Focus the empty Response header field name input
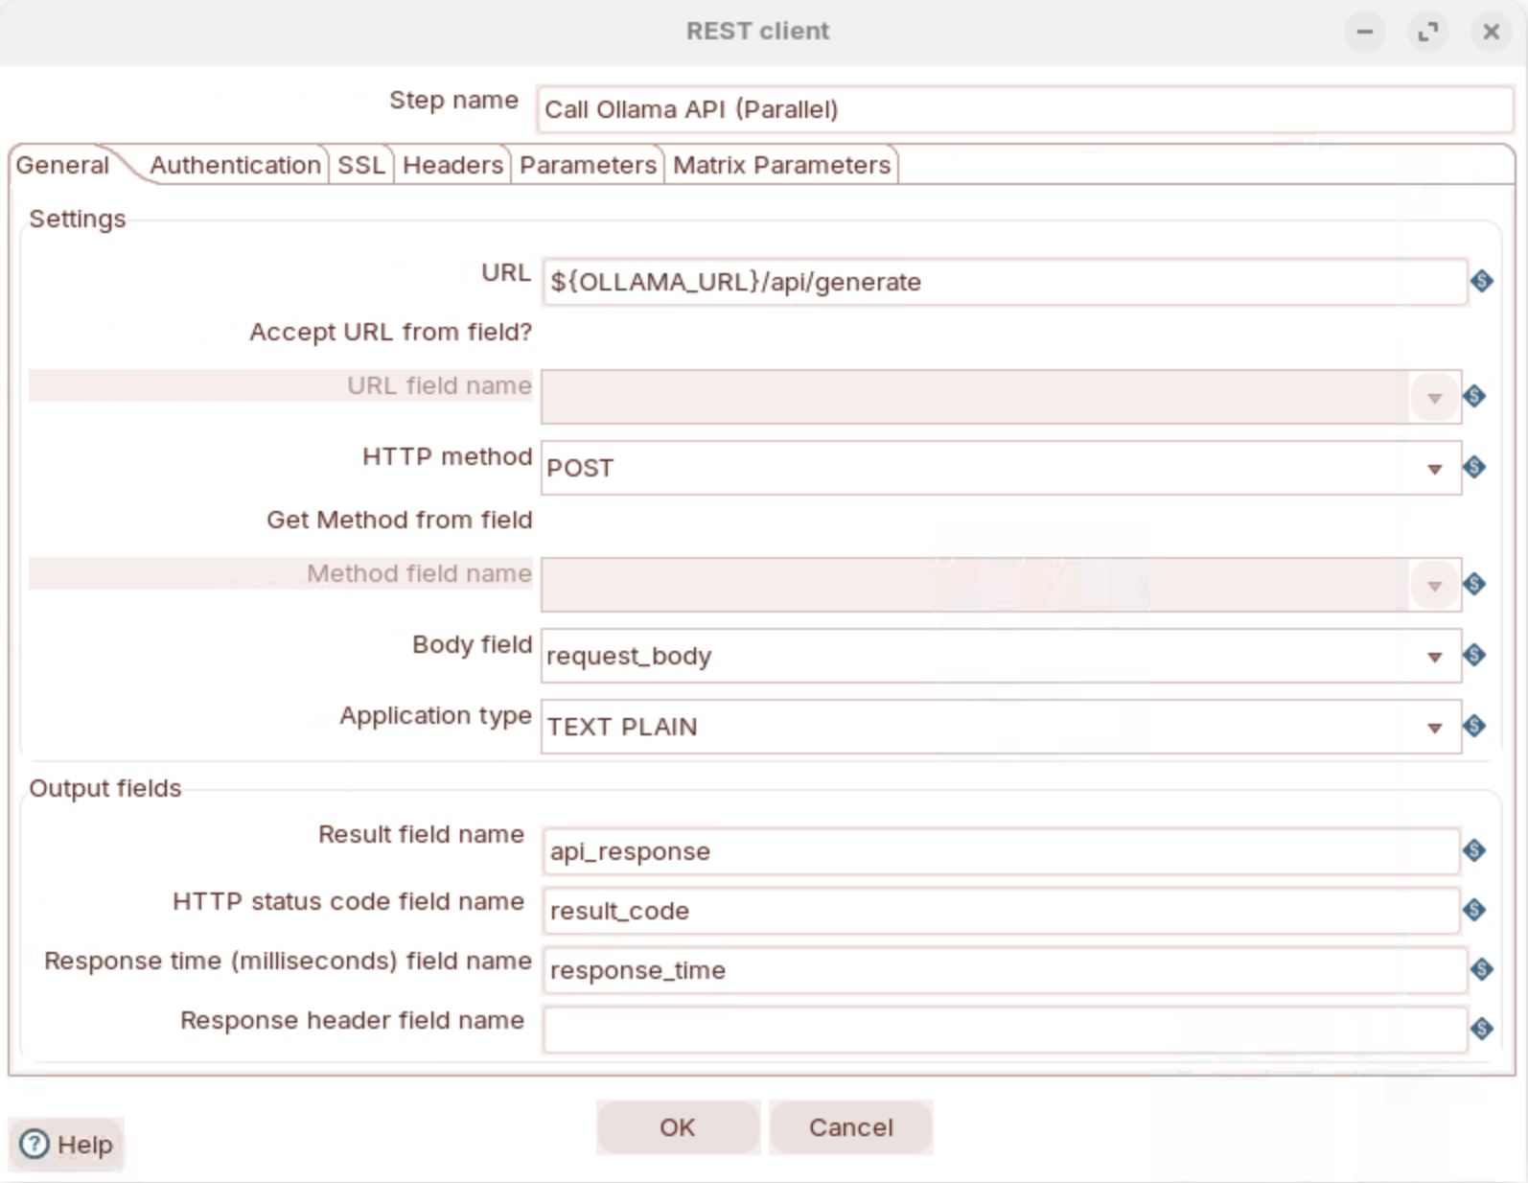1528x1183 pixels. tap(1003, 1030)
